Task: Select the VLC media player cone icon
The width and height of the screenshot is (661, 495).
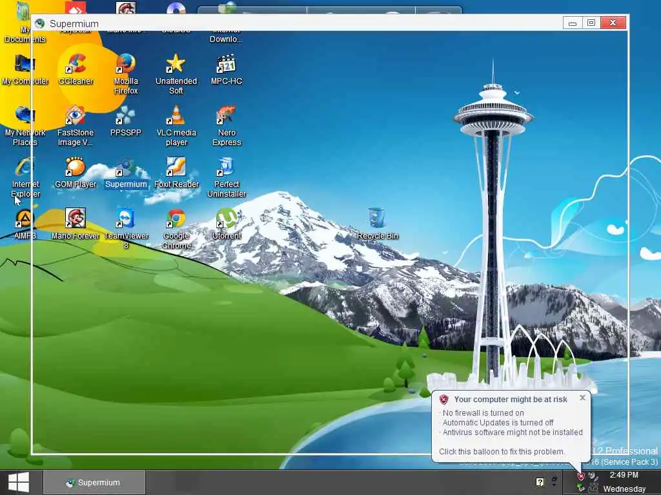Action: click(x=176, y=126)
